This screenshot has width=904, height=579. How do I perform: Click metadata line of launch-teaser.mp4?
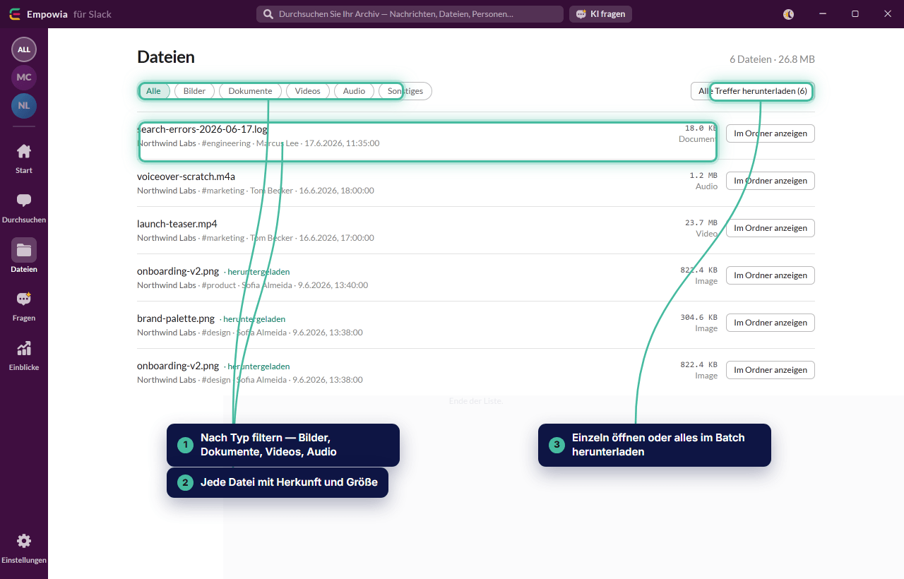(256, 238)
